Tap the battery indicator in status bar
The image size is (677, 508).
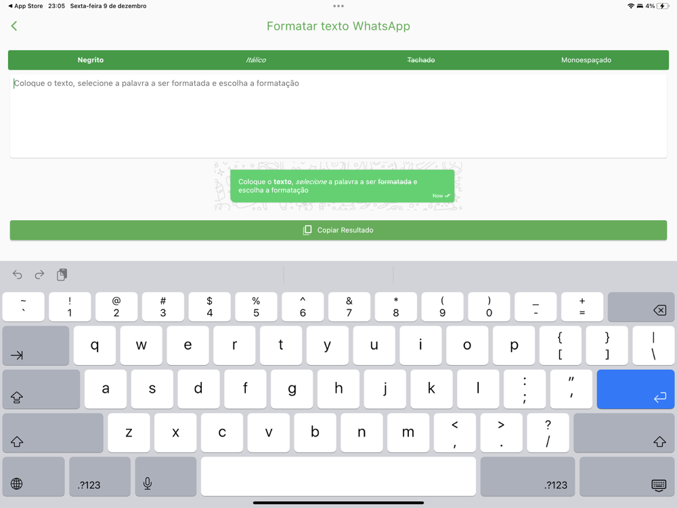pyautogui.click(x=662, y=6)
